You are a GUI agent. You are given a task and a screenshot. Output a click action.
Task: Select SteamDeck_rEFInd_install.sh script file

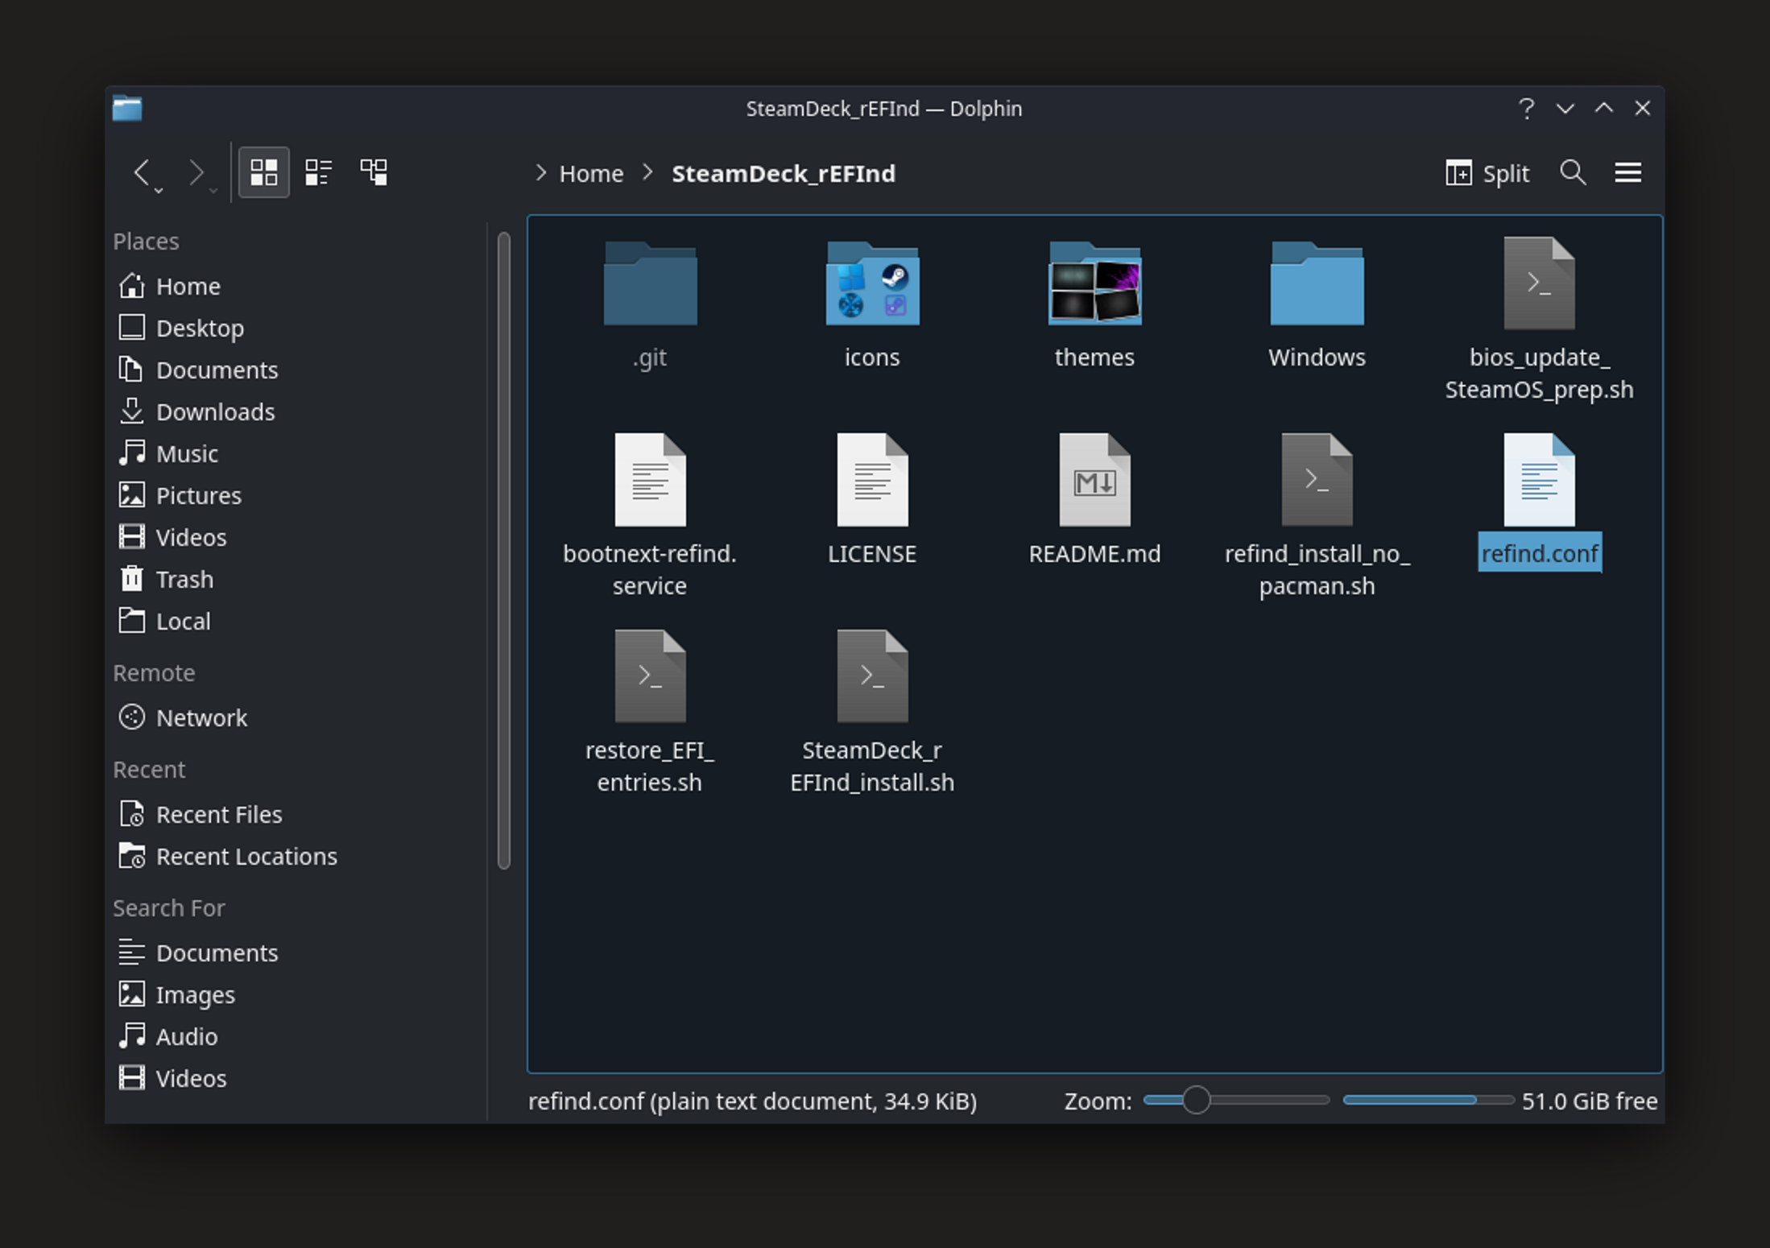pyautogui.click(x=872, y=678)
